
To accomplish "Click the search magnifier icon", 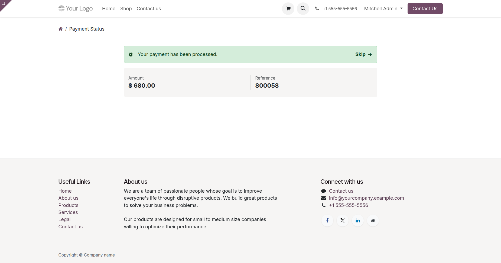I will click(x=303, y=9).
